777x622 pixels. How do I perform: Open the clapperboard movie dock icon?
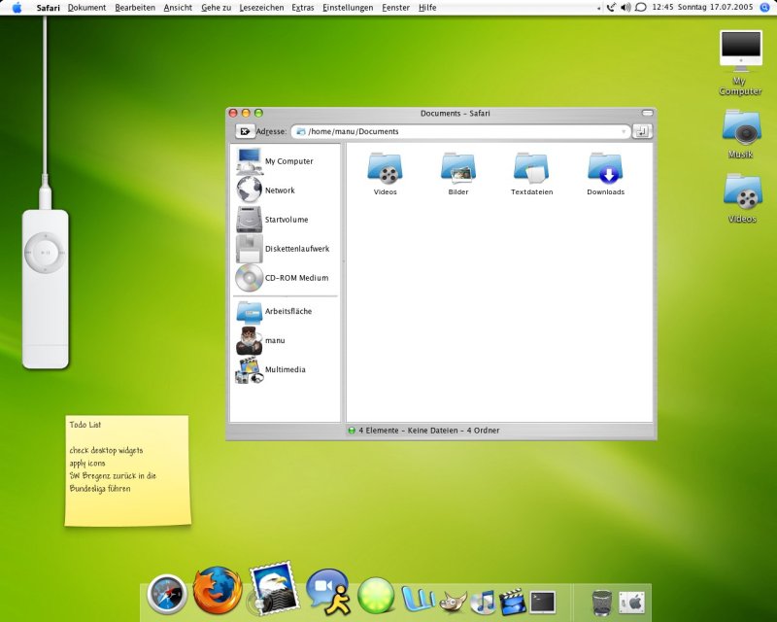click(x=513, y=602)
